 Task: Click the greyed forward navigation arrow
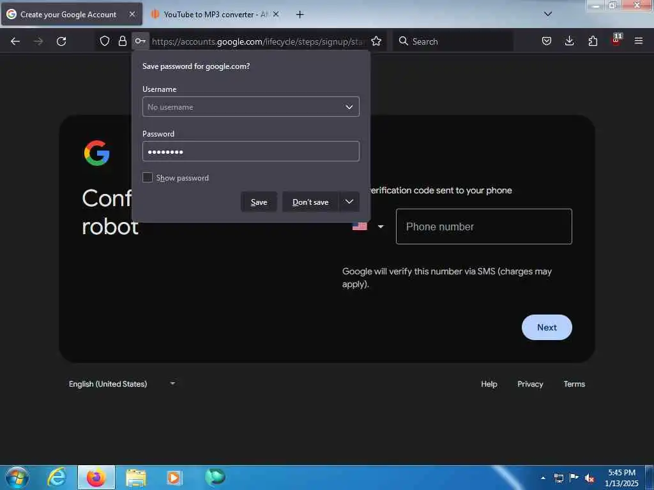38,41
